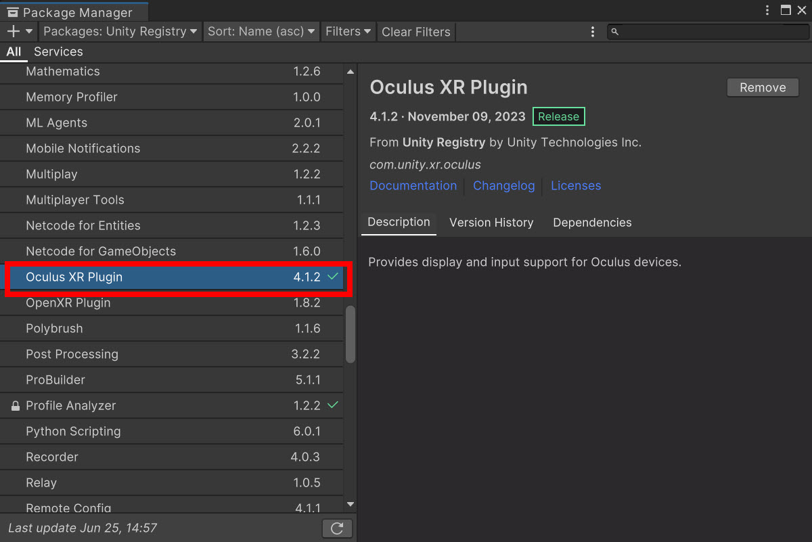
Task: Open the Packages: Unity Registry dropdown
Action: click(x=120, y=31)
